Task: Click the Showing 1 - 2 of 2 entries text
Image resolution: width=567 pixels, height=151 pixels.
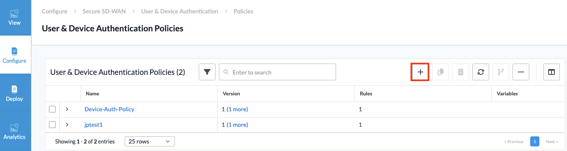Action: tap(85, 142)
